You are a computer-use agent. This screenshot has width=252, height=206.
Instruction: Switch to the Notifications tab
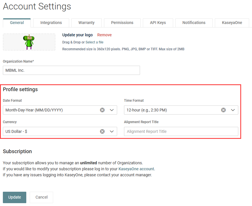tap(194, 23)
